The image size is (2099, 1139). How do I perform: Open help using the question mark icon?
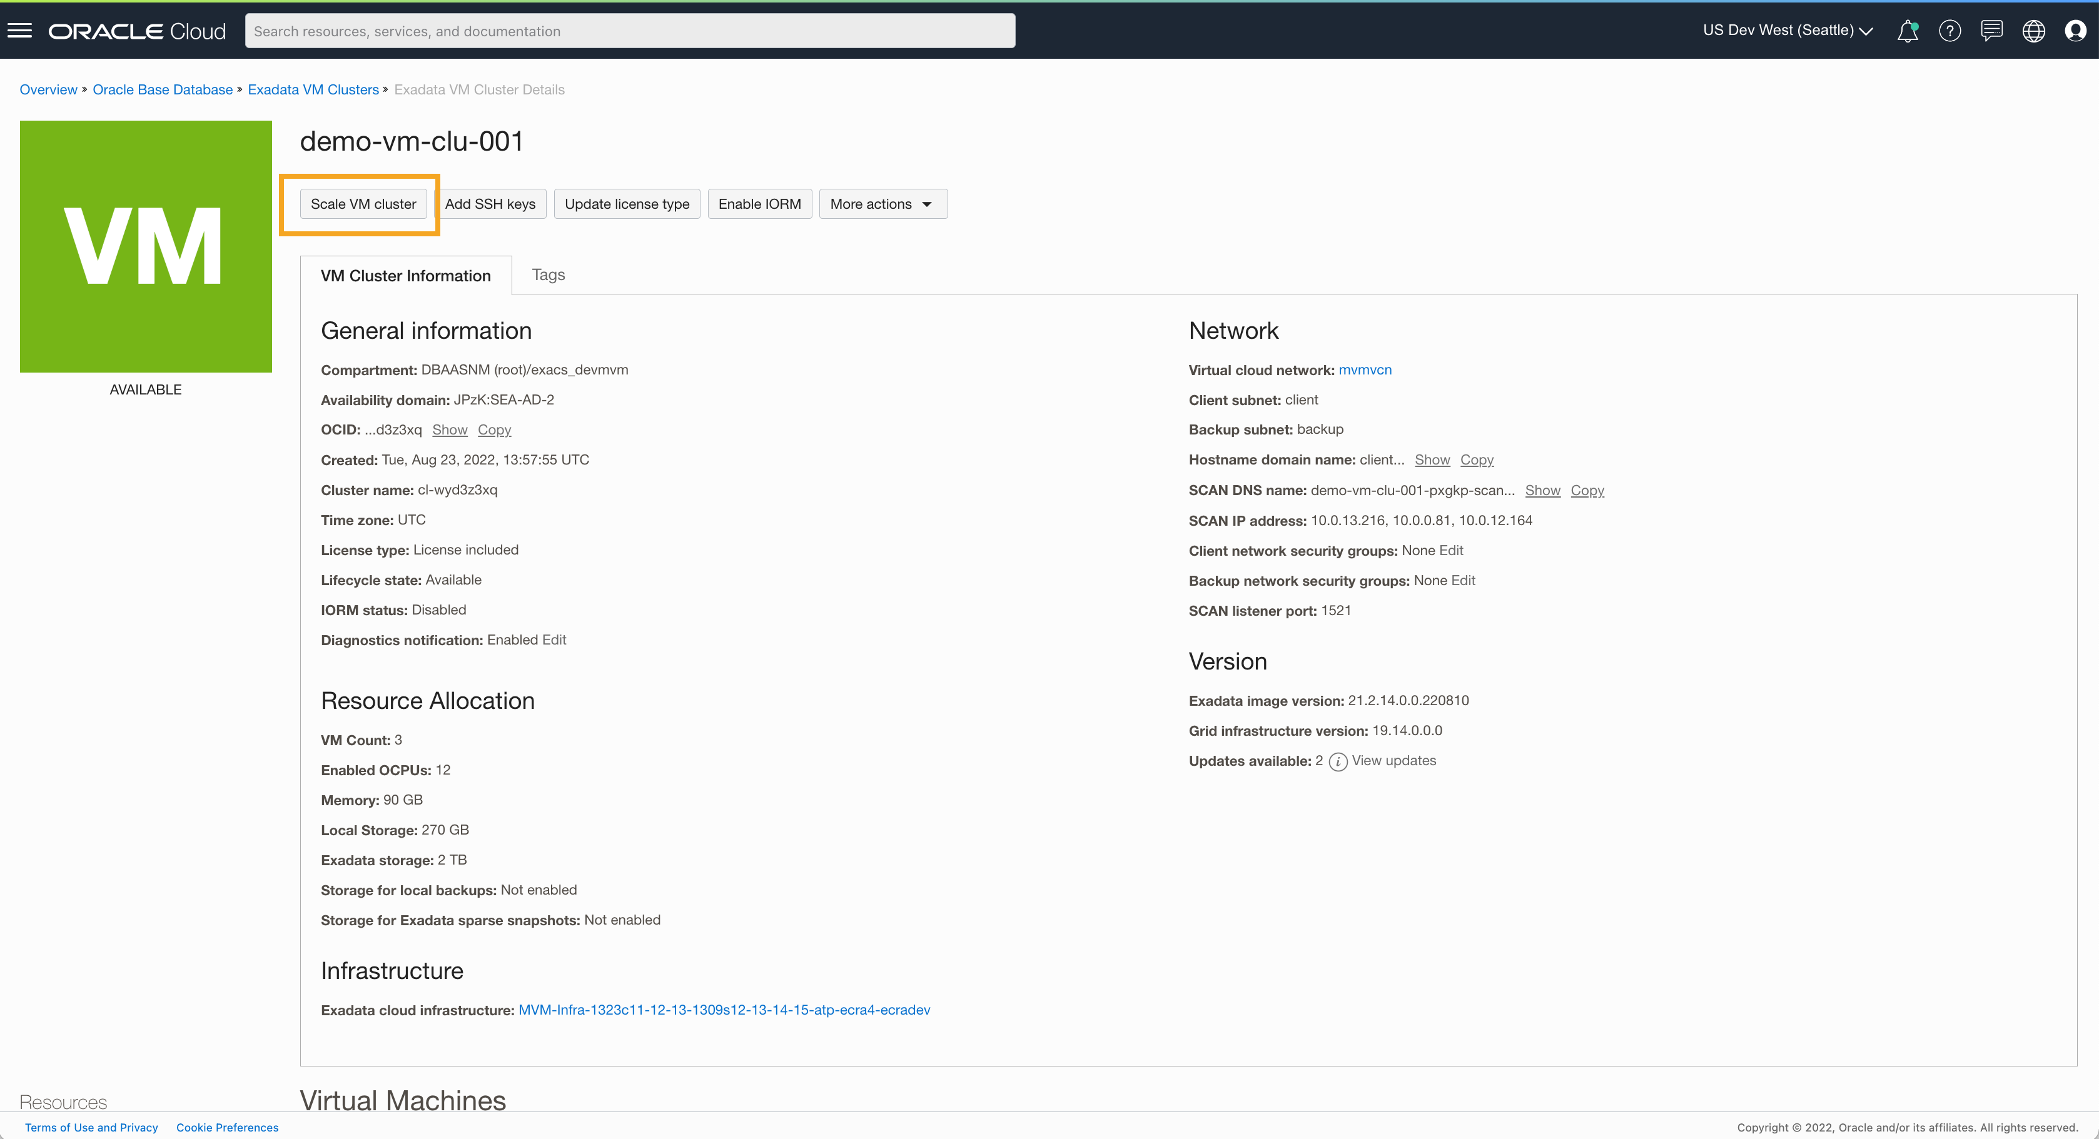tap(1950, 30)
